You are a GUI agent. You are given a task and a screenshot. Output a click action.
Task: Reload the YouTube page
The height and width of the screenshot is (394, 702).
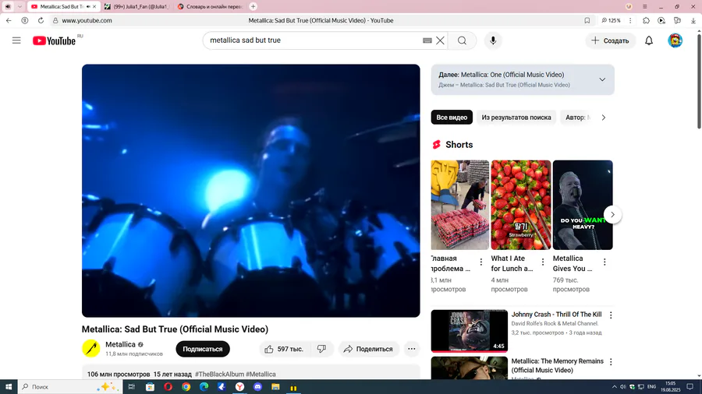[41, 20]
